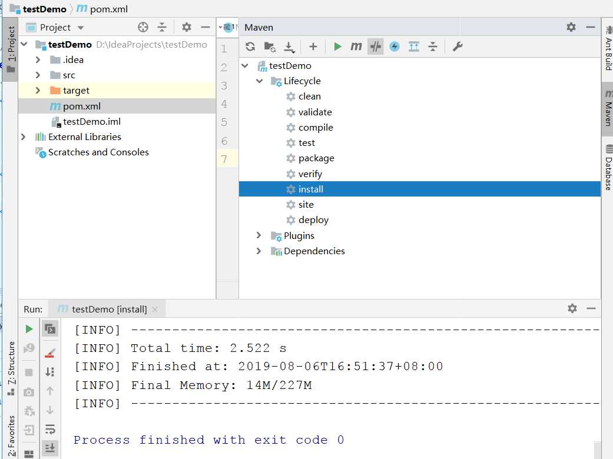Click pom.xml breadcrumb in navigation bar
Image resolution: width=613 pixels, height=459 pixels.
click(x=102, y=9)
